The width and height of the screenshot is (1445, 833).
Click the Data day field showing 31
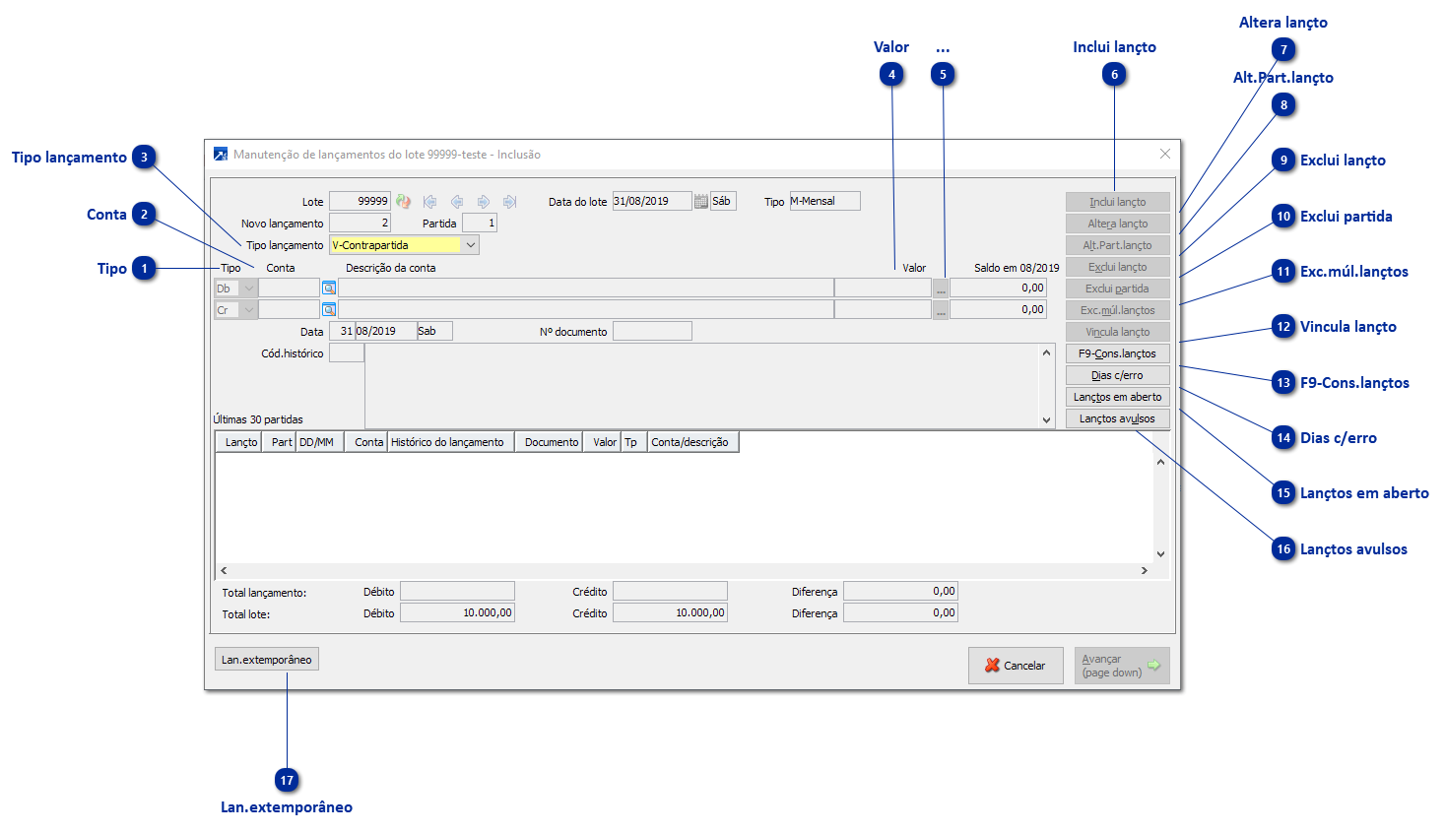342,331
